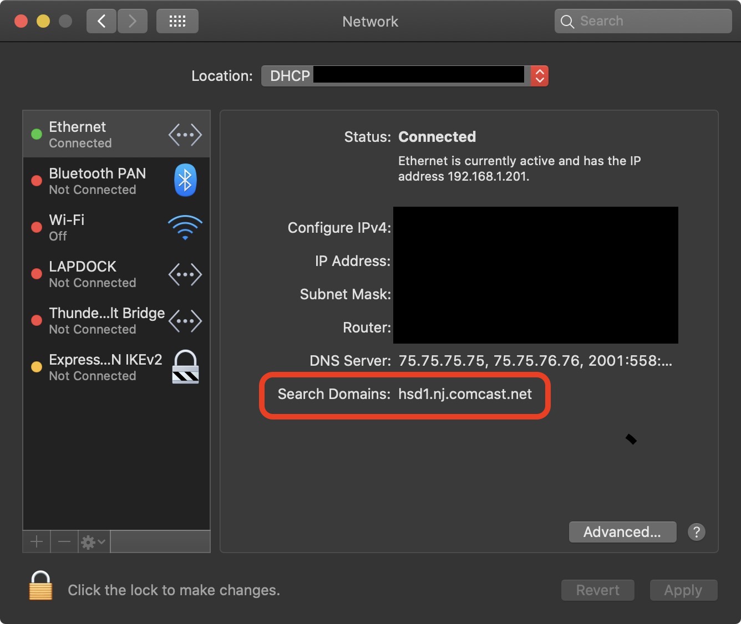Go back with the left arrow button
Image resolution: width=741 pixels, height=624 pixels.
(101, 22)
